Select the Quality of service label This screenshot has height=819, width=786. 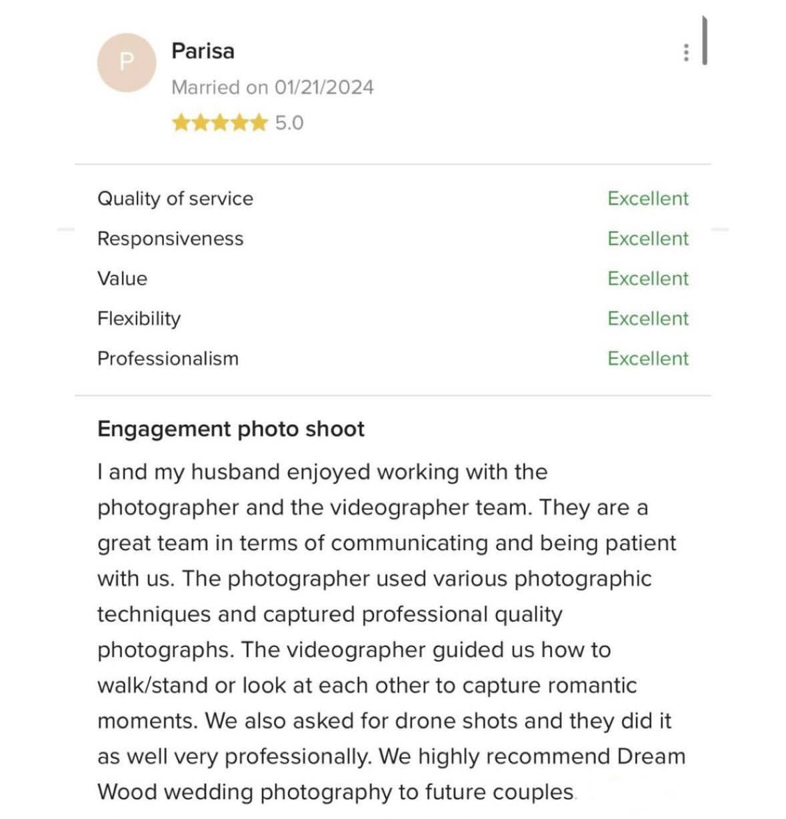175,199
